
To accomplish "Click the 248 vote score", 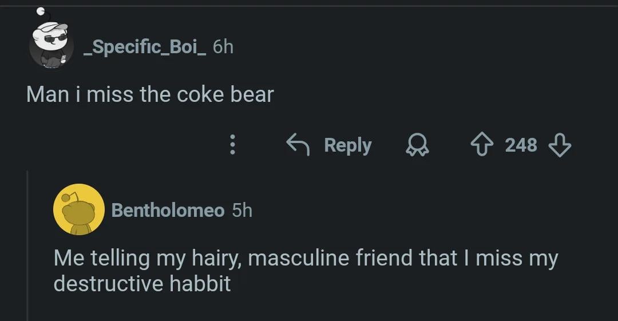I will click(521, 145).
